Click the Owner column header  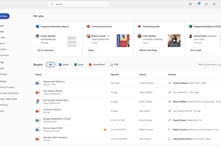(x=143, y=75)
